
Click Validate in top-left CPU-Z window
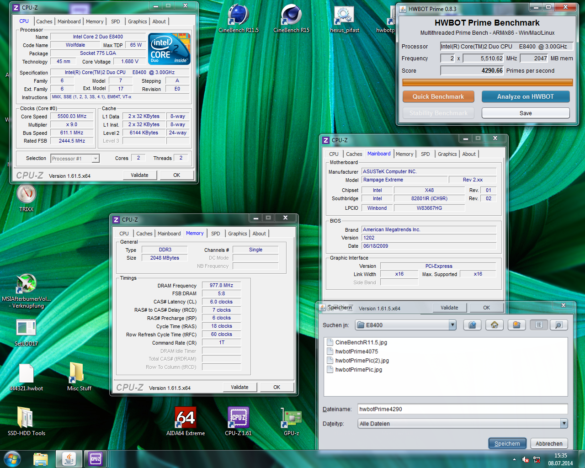140,175
